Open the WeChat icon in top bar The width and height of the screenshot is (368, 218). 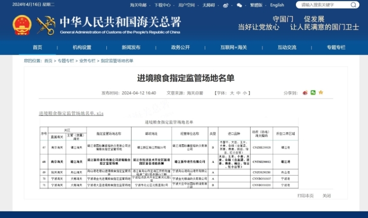click(239, 5)
